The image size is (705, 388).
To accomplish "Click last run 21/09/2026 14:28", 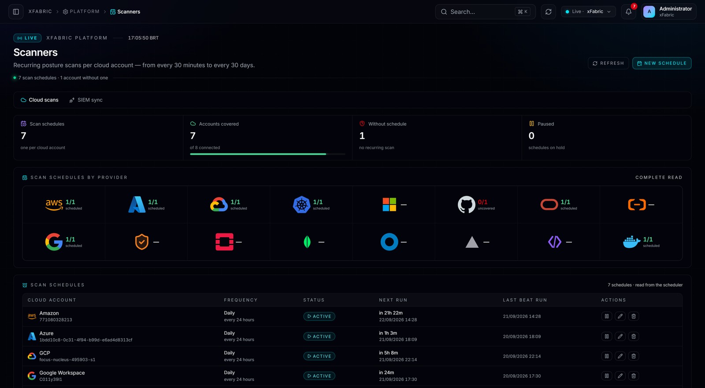I will click(522, 317).
